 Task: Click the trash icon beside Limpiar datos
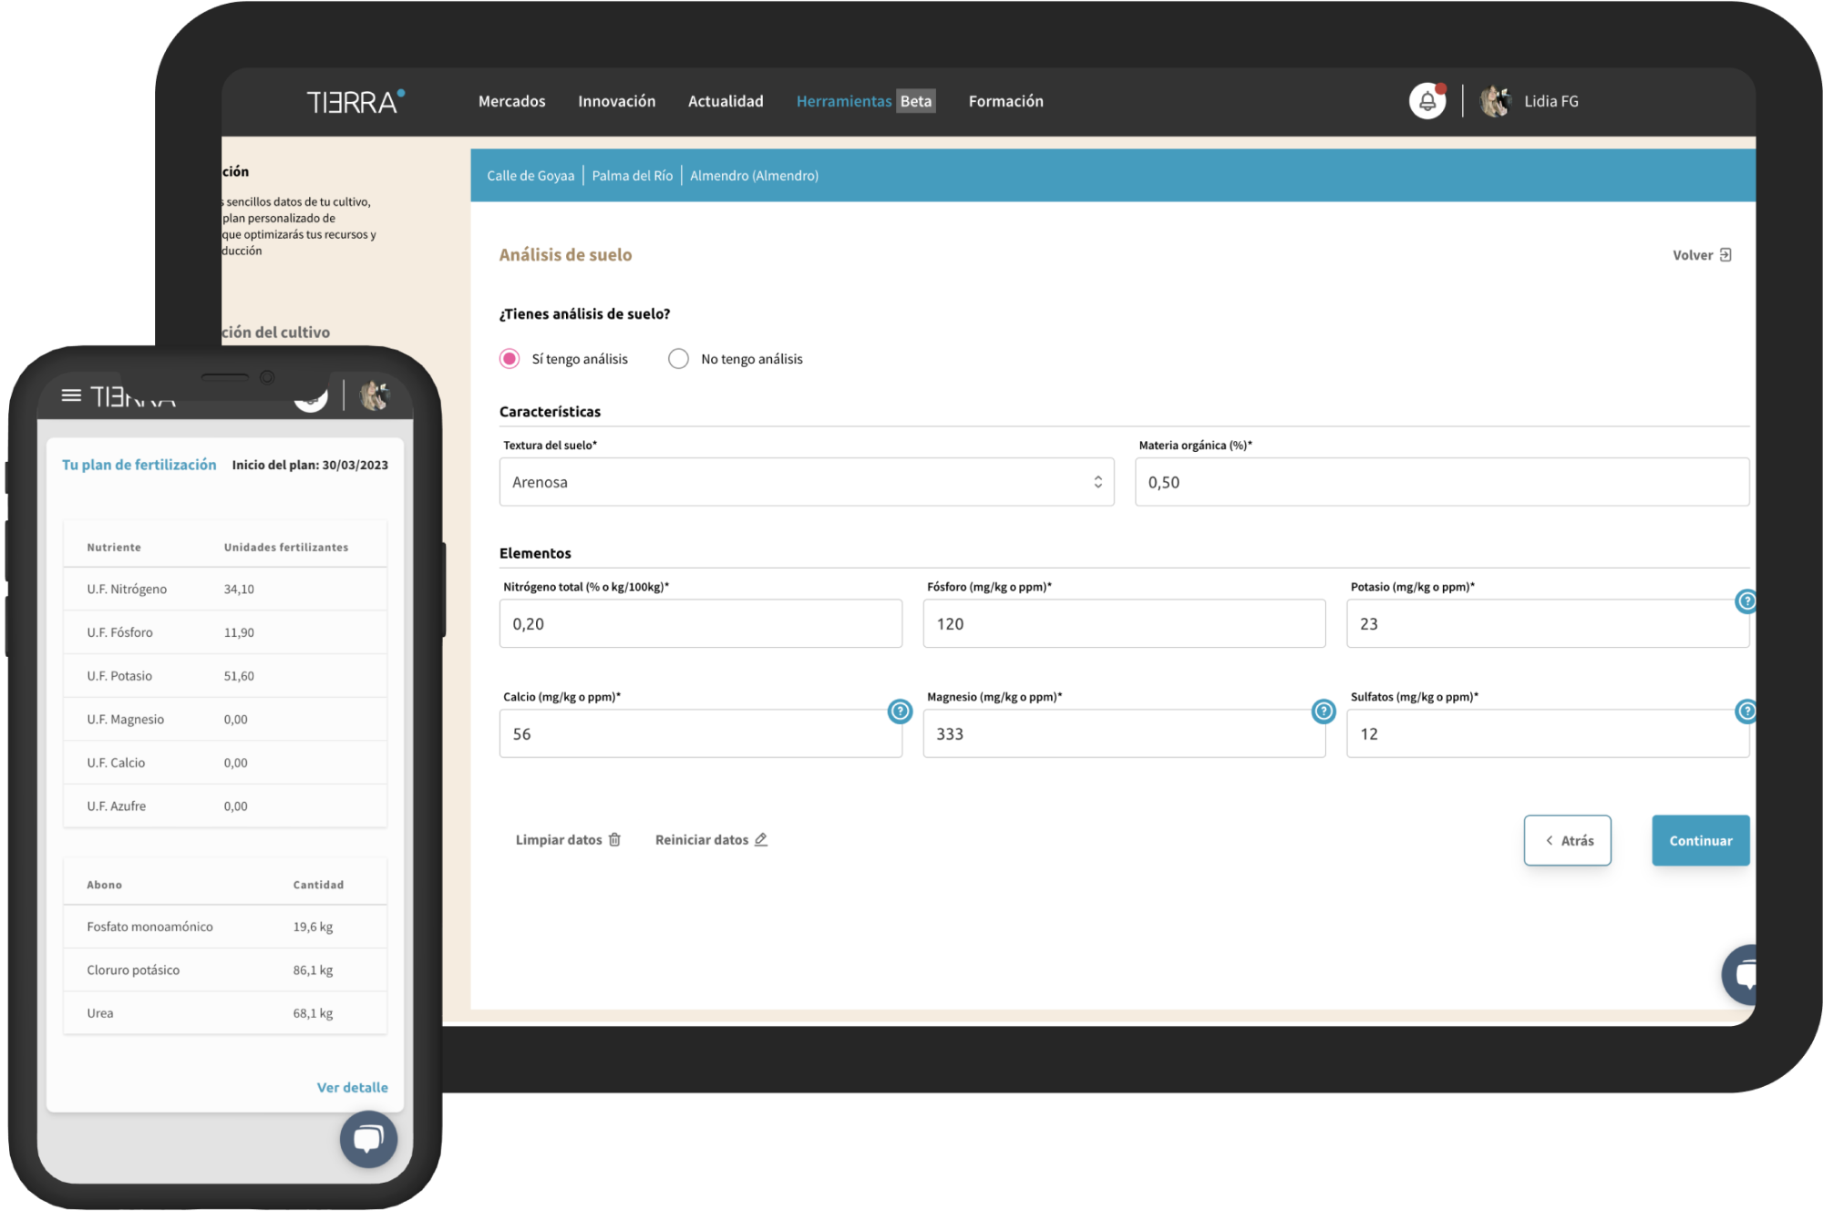coord(614,840)
